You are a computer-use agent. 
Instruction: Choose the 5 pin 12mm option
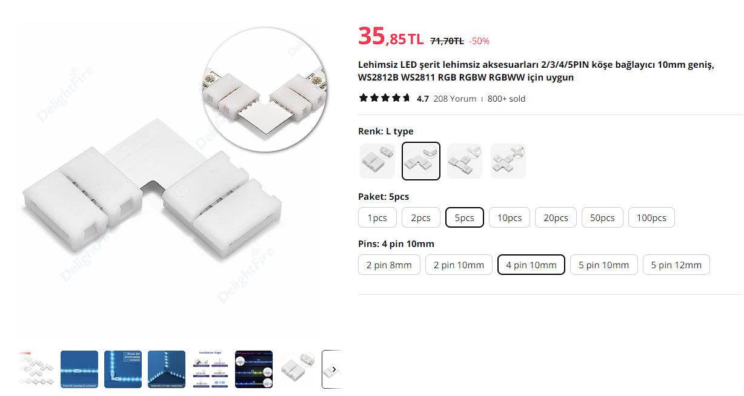coord(676,265)
